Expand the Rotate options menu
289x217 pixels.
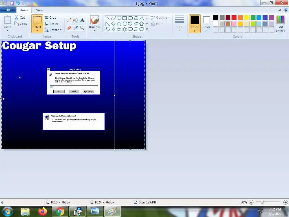point(61,30)
